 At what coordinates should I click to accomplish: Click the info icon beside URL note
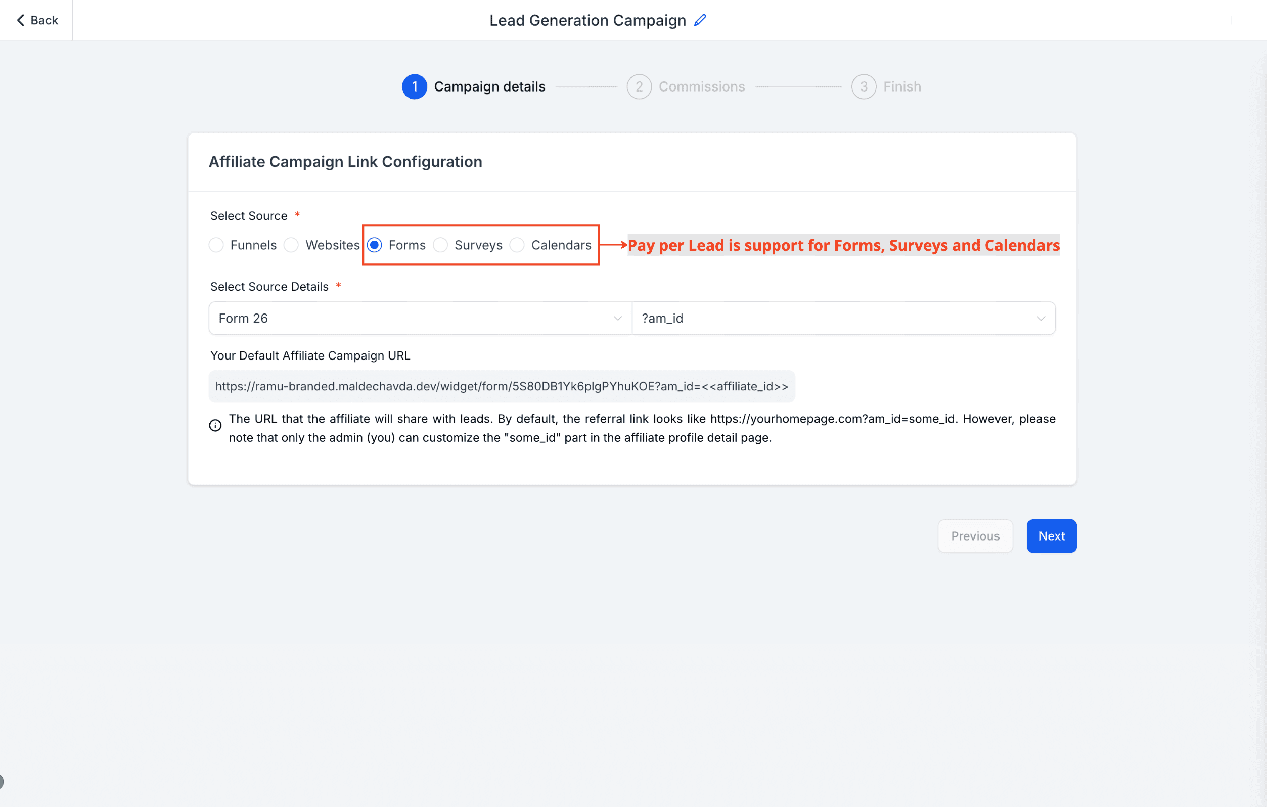pos(215,425)
